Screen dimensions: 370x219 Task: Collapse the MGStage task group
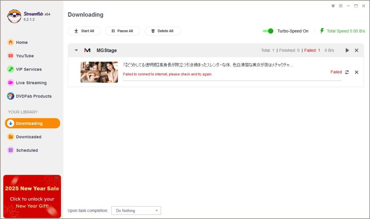(x=76, y=50)
